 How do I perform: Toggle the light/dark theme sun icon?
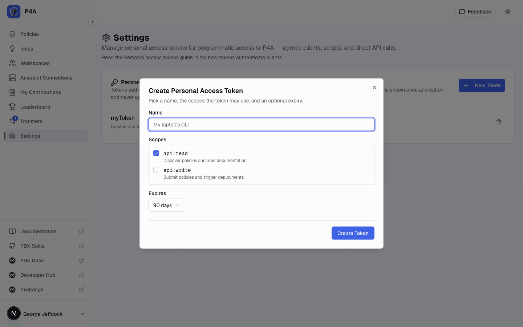[508, 12]
